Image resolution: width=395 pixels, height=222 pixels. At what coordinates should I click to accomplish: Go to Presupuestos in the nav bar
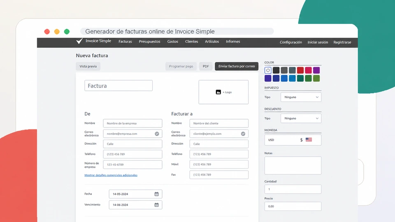click(x=150, y=42)
